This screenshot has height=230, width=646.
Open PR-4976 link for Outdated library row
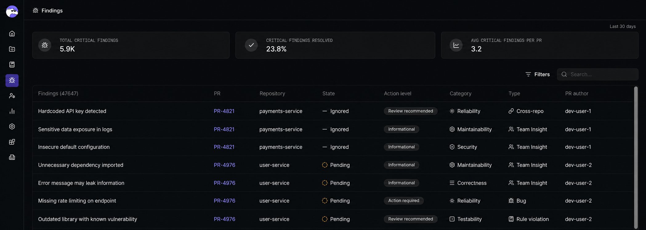click(x=224, y=219)
